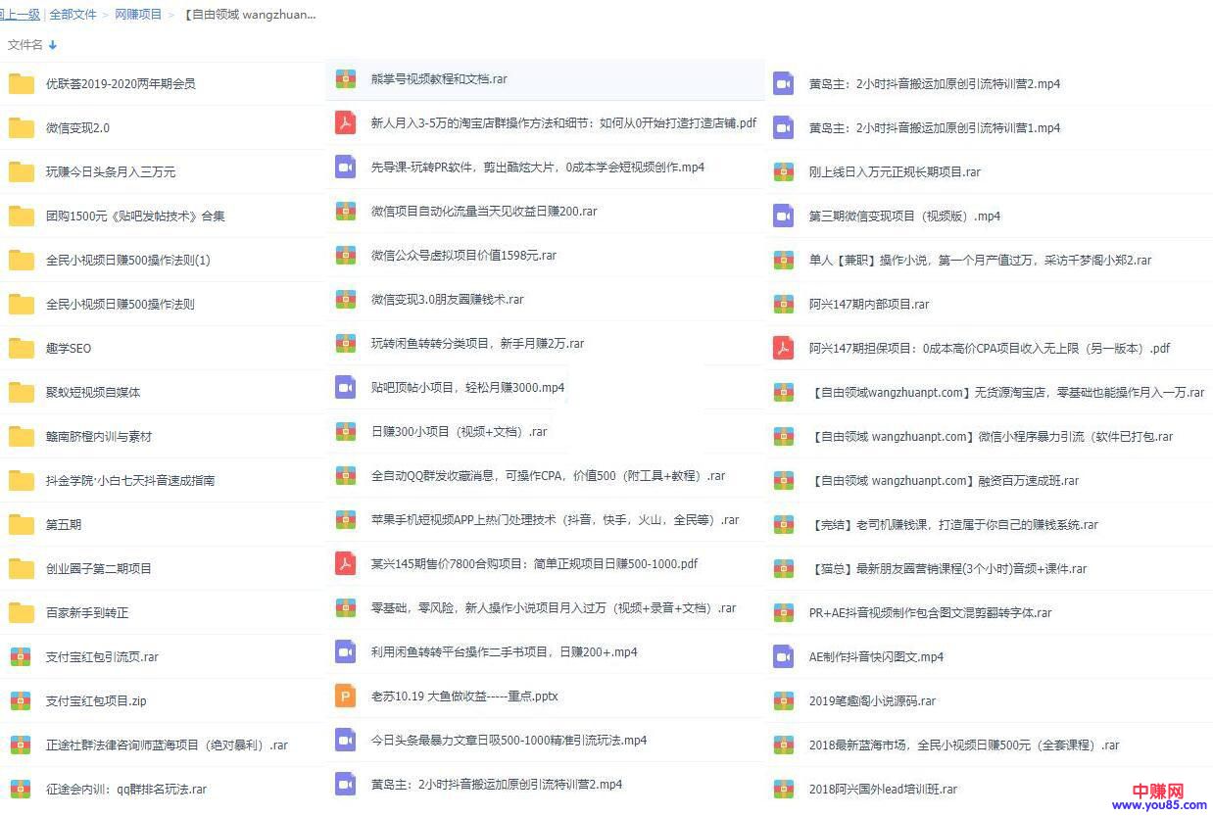Click the 趣学SEO folder icon
1213x817 pixels.
22,348
